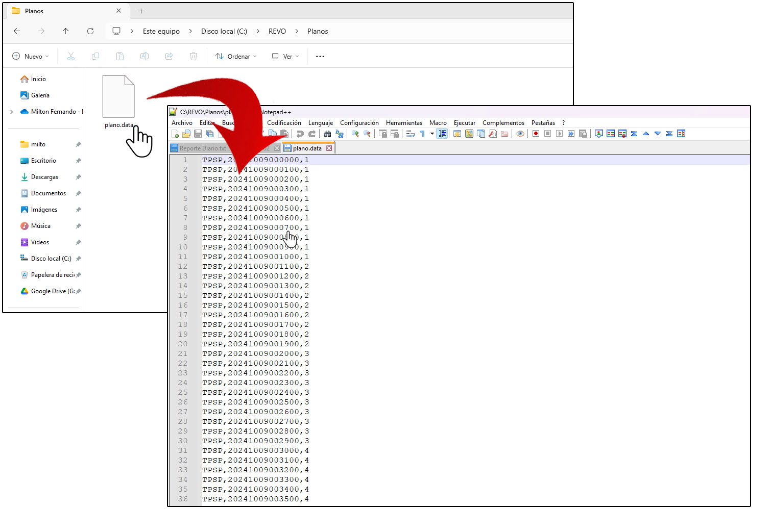
Task: Click the Save file icon in Notepad++
Action: (198, 134)
